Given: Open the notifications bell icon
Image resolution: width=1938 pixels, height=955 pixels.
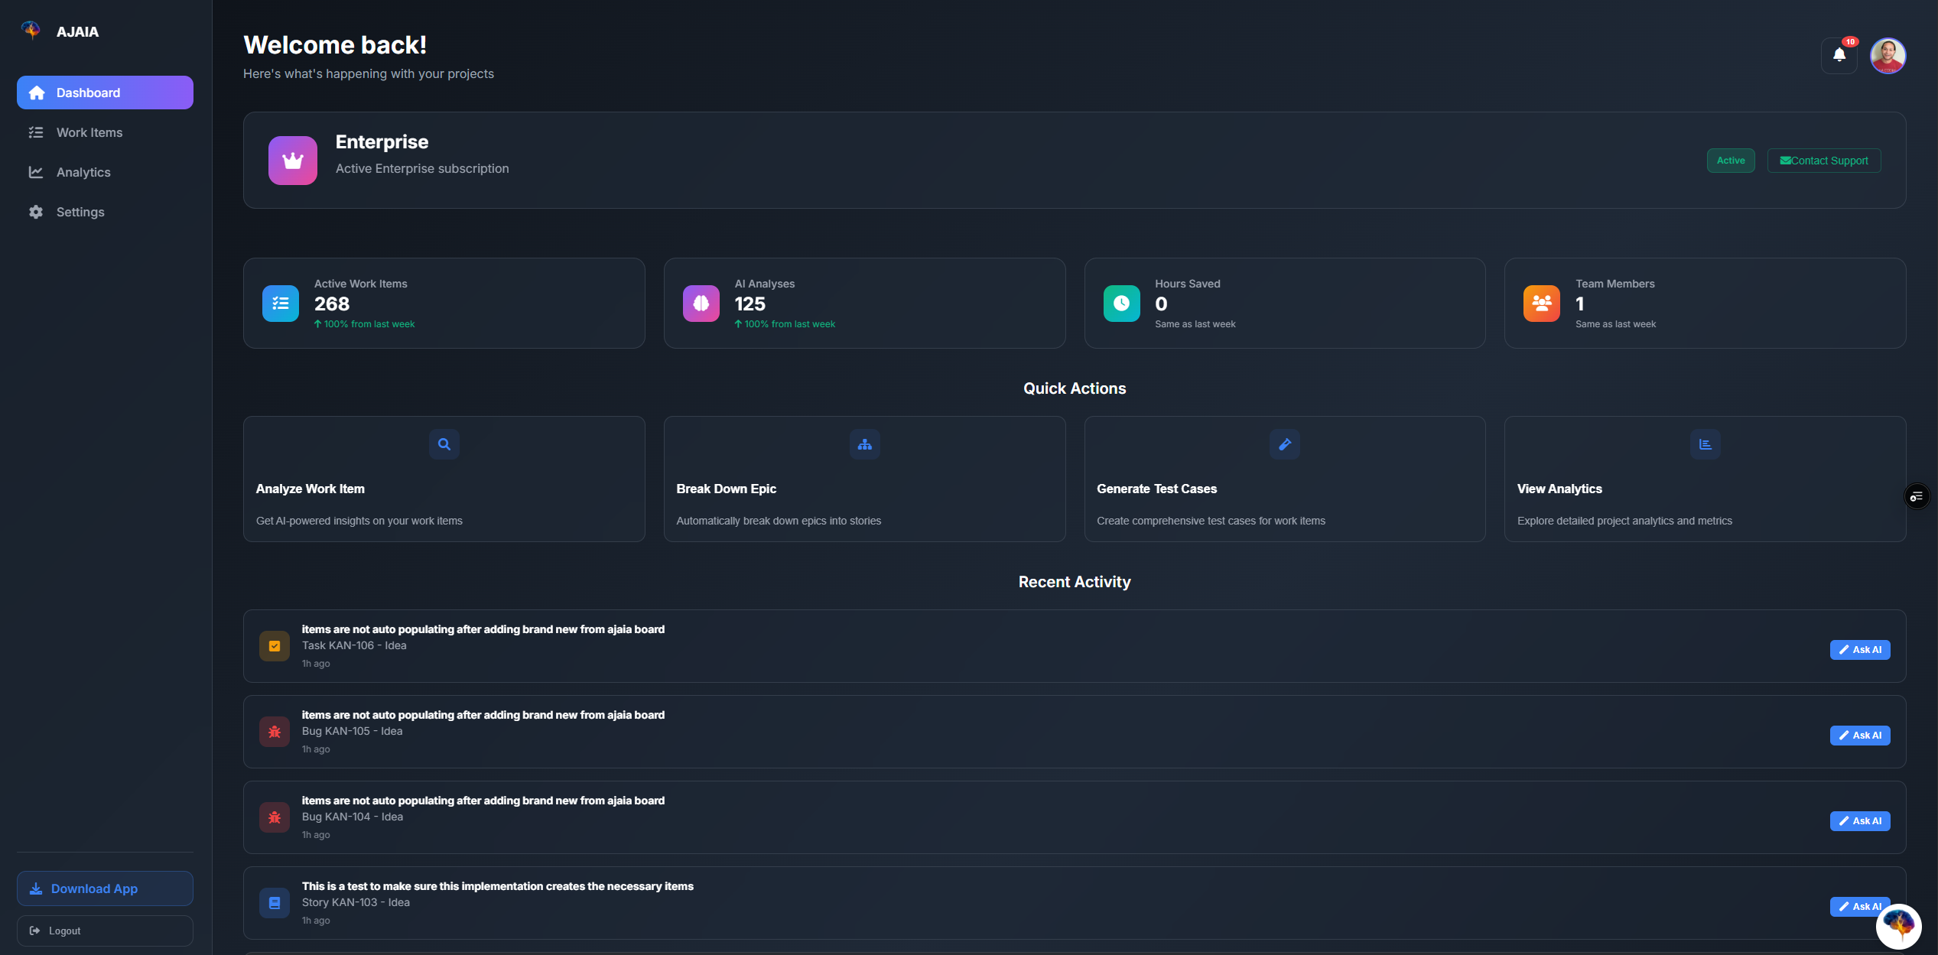Looking at the screenshot, I should point(1839,55).
